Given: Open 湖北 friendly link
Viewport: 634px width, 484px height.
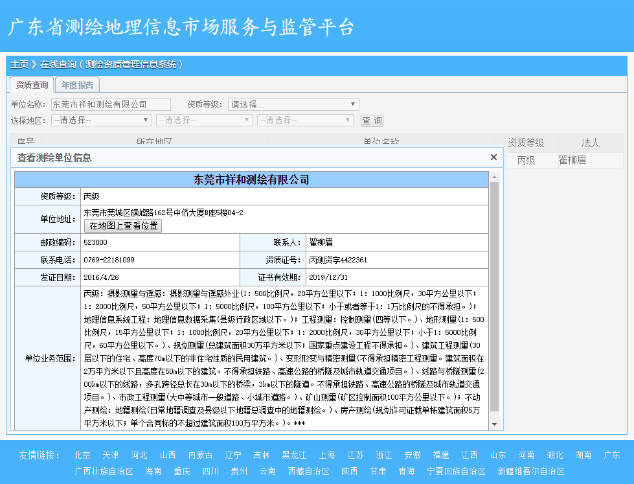Looking at the screenshot, I should 555,455.
